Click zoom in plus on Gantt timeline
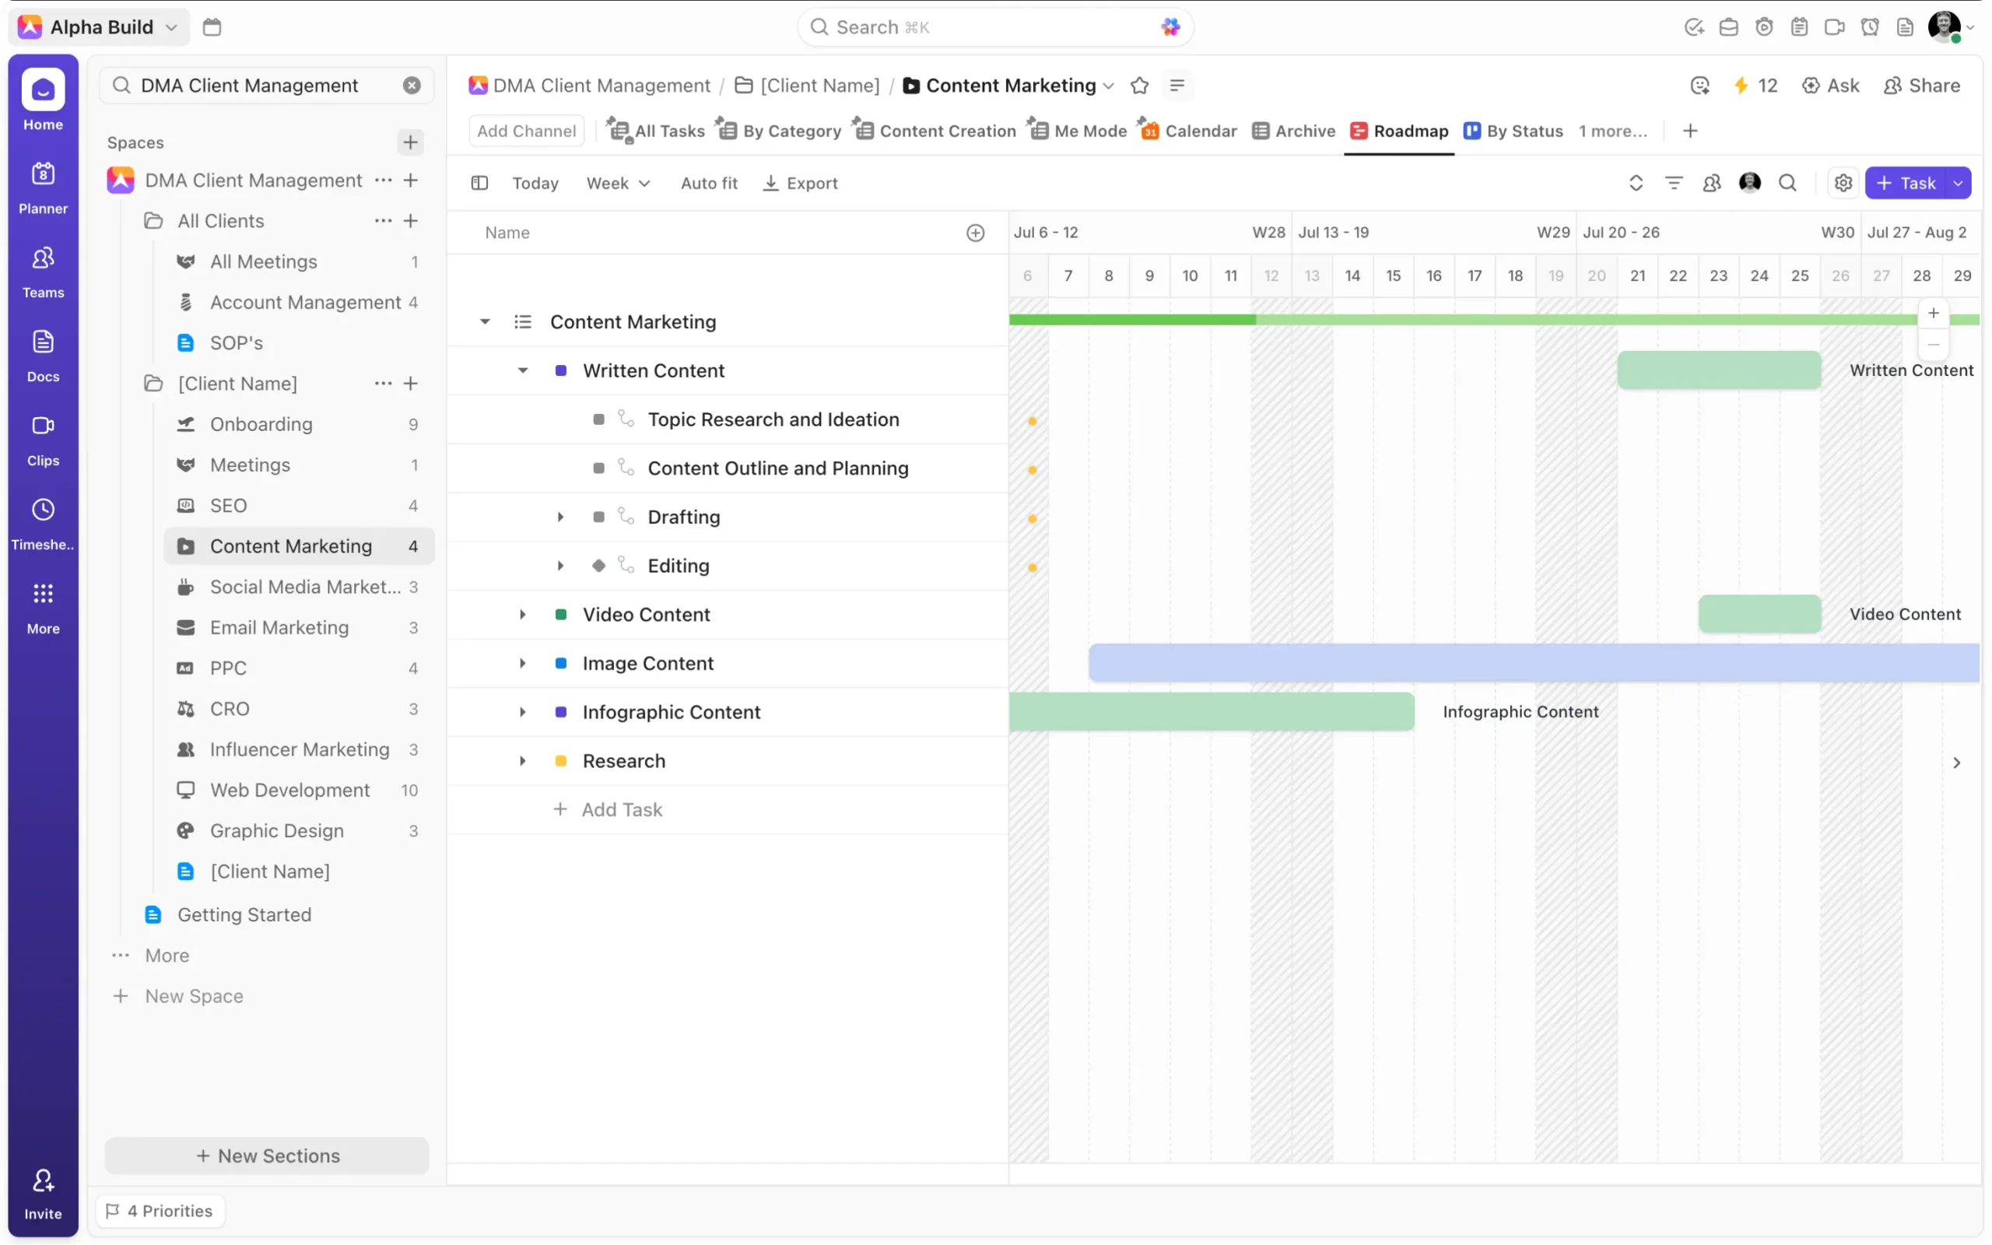This screenshot has width=1992, height=1245. point(1934,314)
